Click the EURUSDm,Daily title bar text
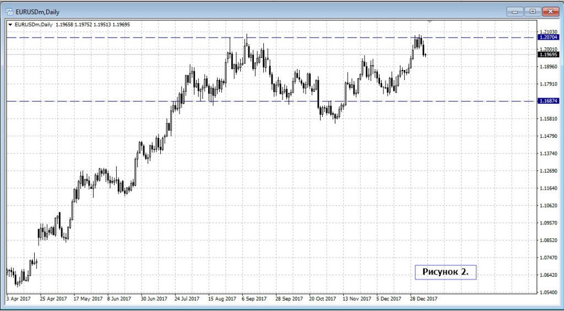 (x=37, y=12)
